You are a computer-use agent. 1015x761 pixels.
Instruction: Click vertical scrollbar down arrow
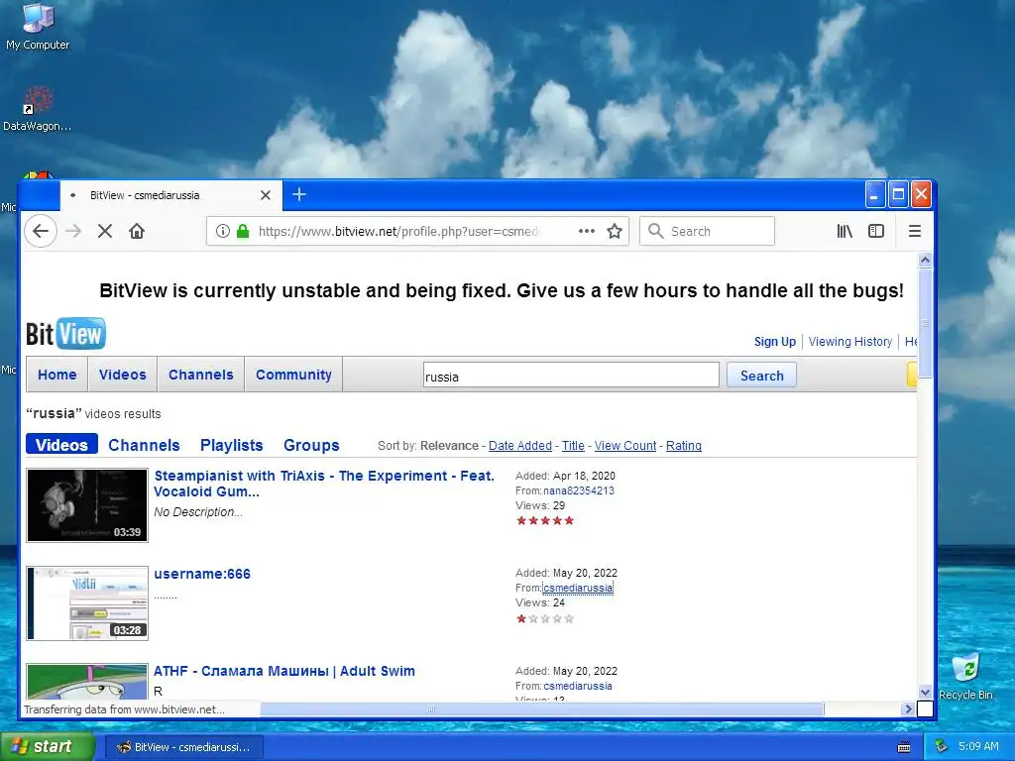tap(925, 692)
